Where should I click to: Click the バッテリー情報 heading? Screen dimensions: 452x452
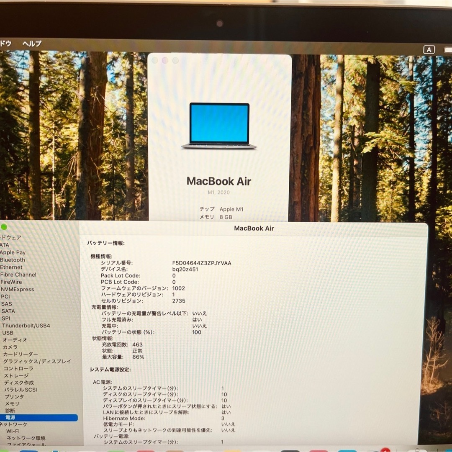[106, 243]
